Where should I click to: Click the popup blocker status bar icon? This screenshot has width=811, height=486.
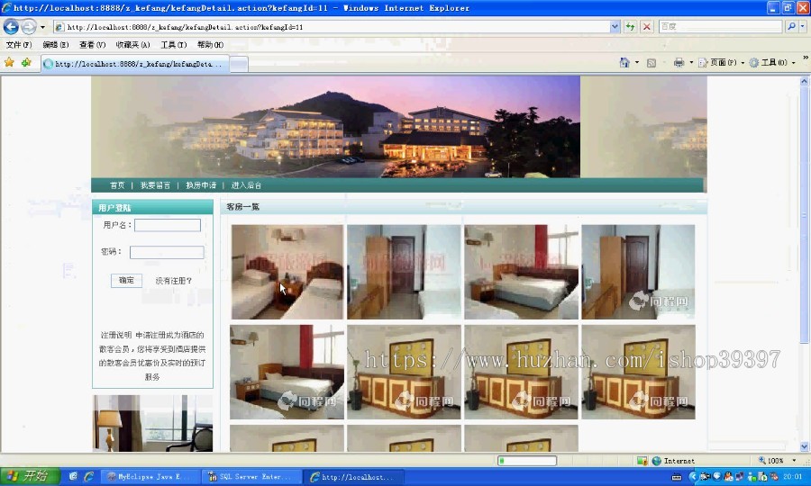click(642, 461)
